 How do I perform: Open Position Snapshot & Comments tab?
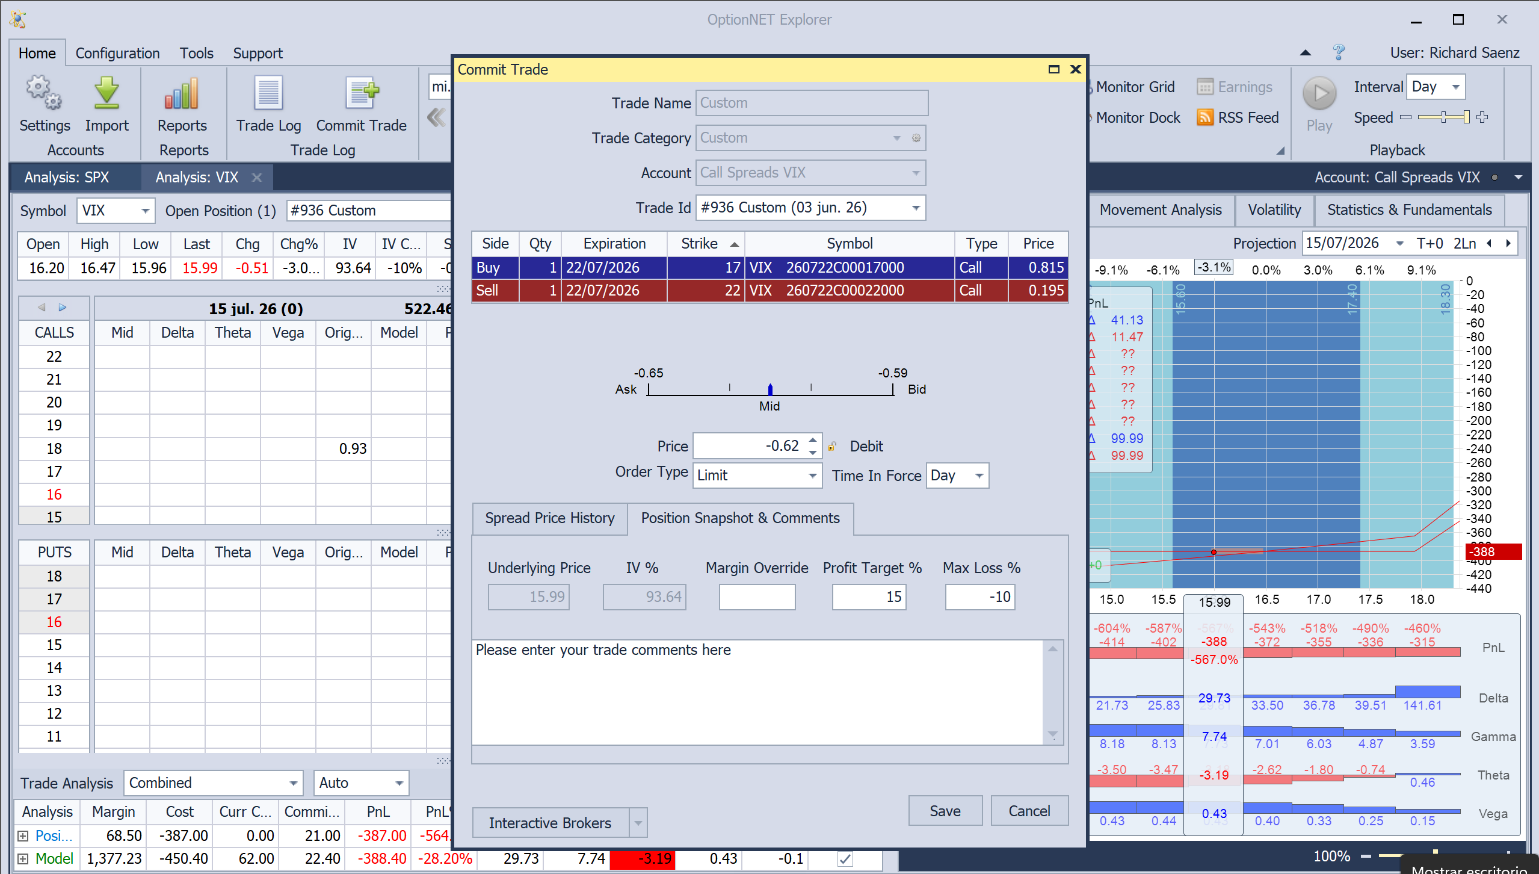pyautogui.click(x=740, y=518)
